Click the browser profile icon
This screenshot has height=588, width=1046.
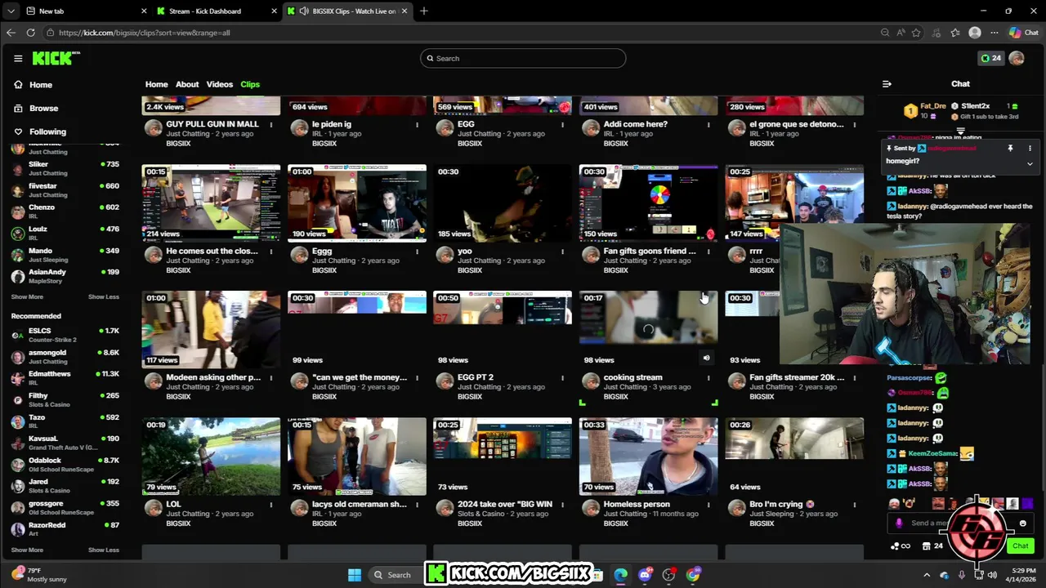(974, 33)
